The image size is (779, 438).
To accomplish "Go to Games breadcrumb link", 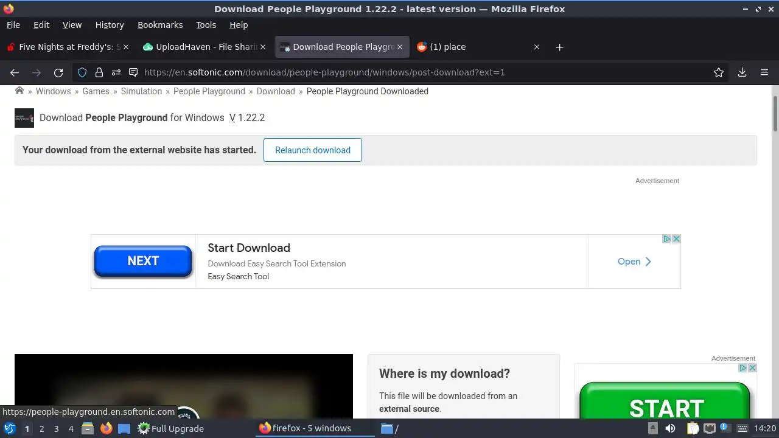I will tap(96, 91).
